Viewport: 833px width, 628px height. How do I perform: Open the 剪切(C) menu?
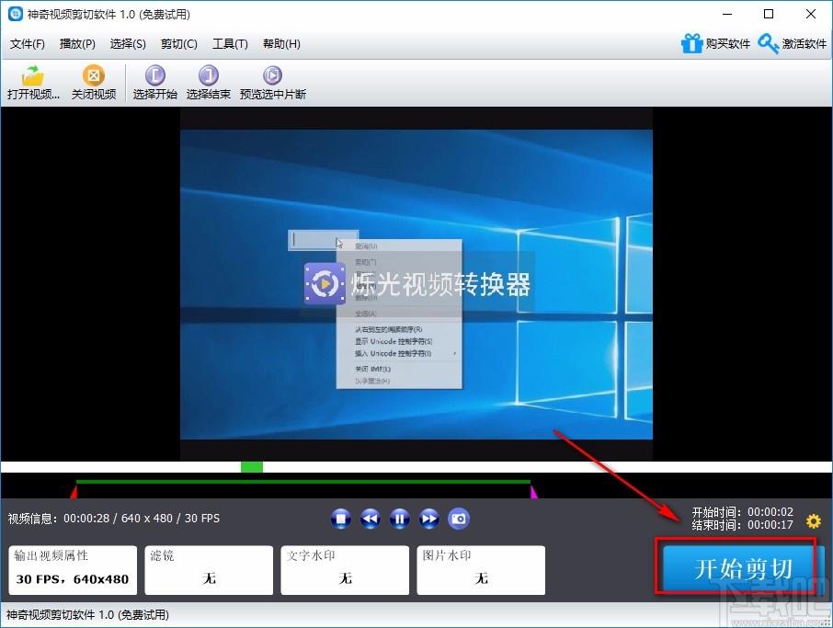(179, 43)
